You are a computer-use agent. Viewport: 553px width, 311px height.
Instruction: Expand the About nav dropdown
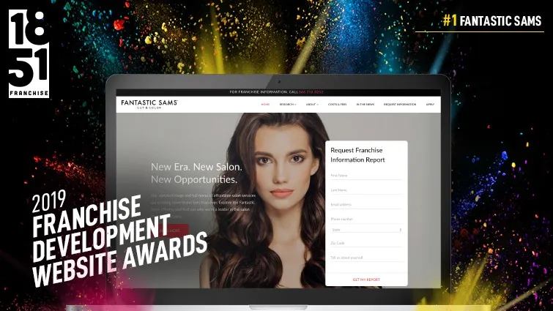click(312, 105)
